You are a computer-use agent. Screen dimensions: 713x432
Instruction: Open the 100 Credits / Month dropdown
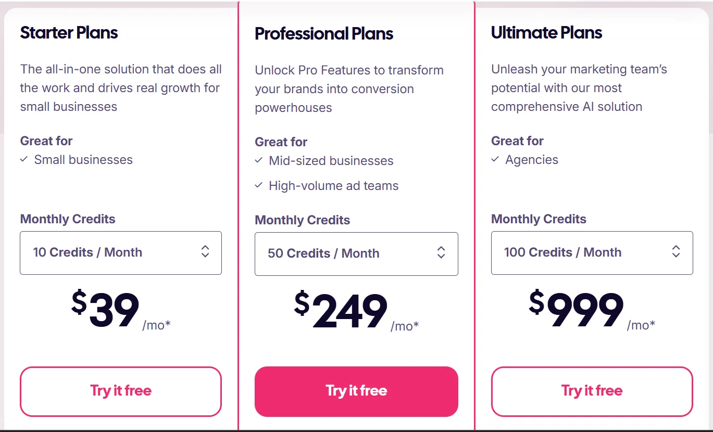tap(591, 252)
